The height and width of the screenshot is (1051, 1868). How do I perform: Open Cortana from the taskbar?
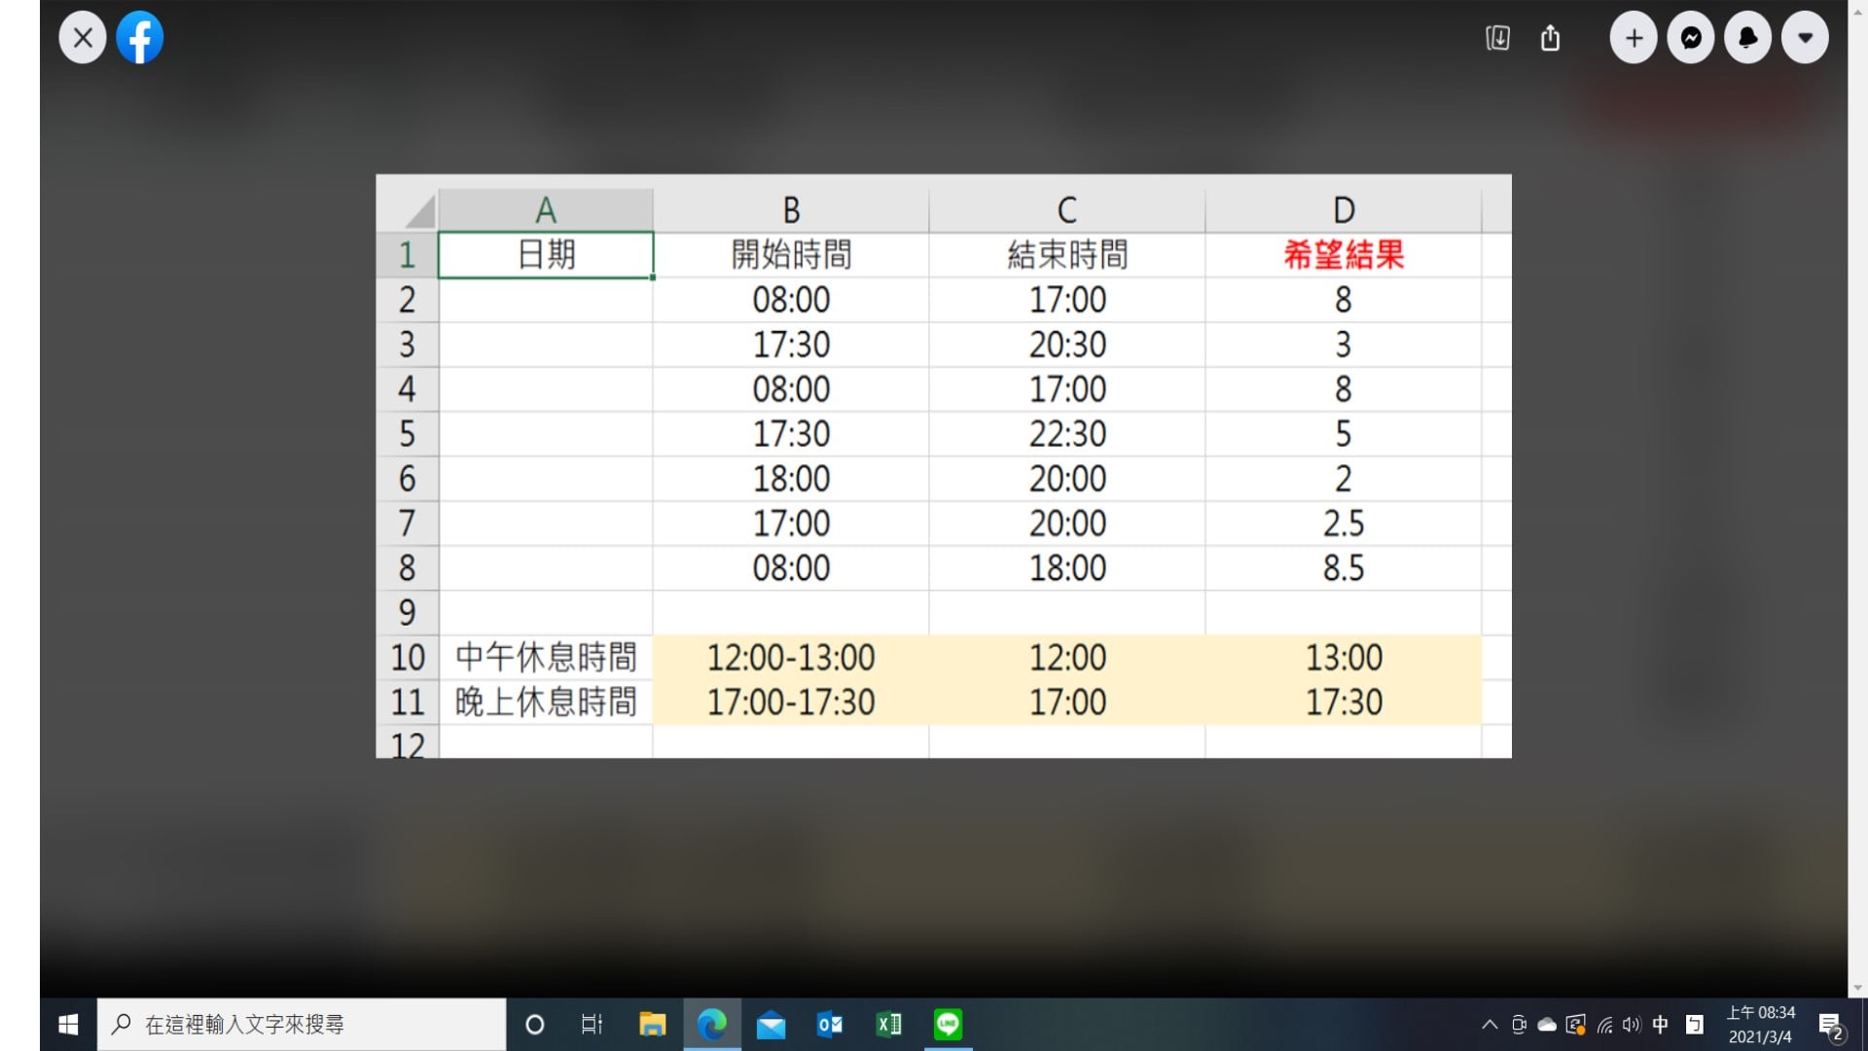click(x=534, y=1025)
